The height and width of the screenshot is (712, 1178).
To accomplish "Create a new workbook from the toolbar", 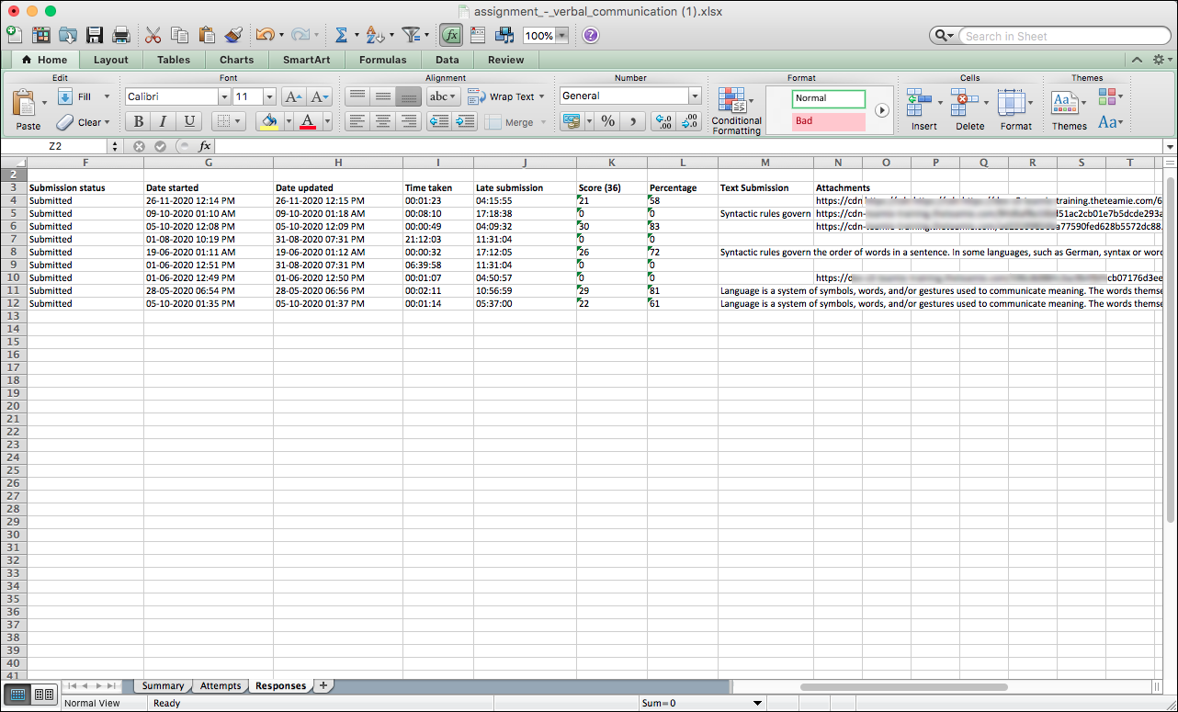I will [14, 35].
